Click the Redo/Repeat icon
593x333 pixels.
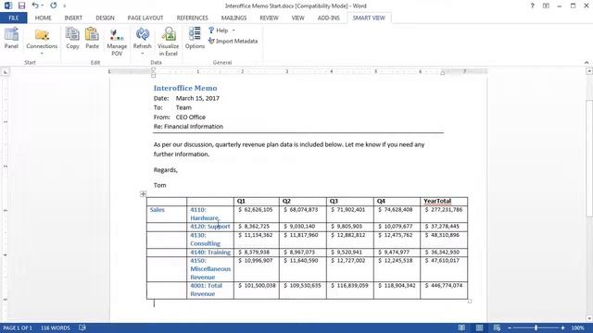click(54, 6)
